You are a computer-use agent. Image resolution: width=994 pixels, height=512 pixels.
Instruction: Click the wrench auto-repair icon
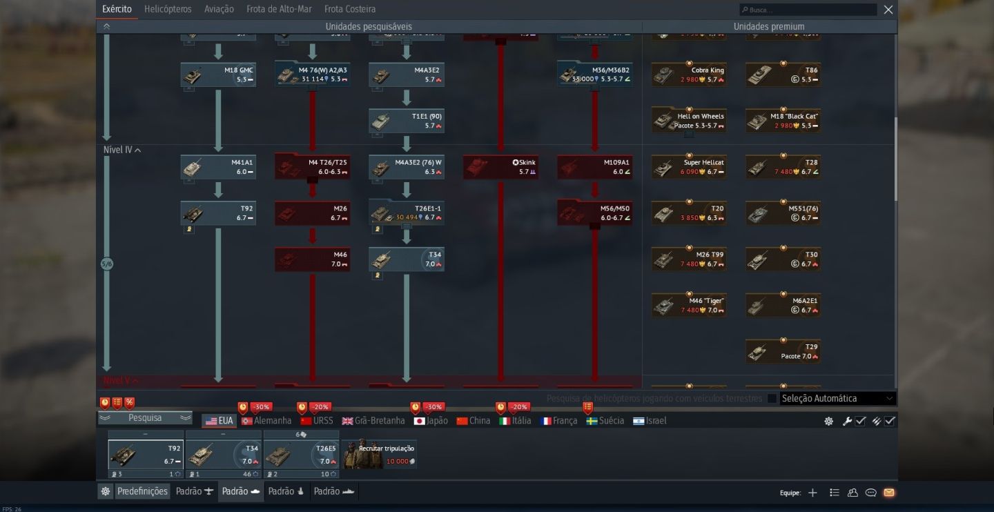(847, 421)
